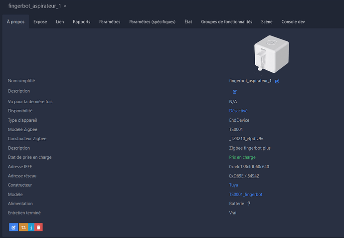Open Paramètres (spécifiques) tab

[x=152, y=21]
